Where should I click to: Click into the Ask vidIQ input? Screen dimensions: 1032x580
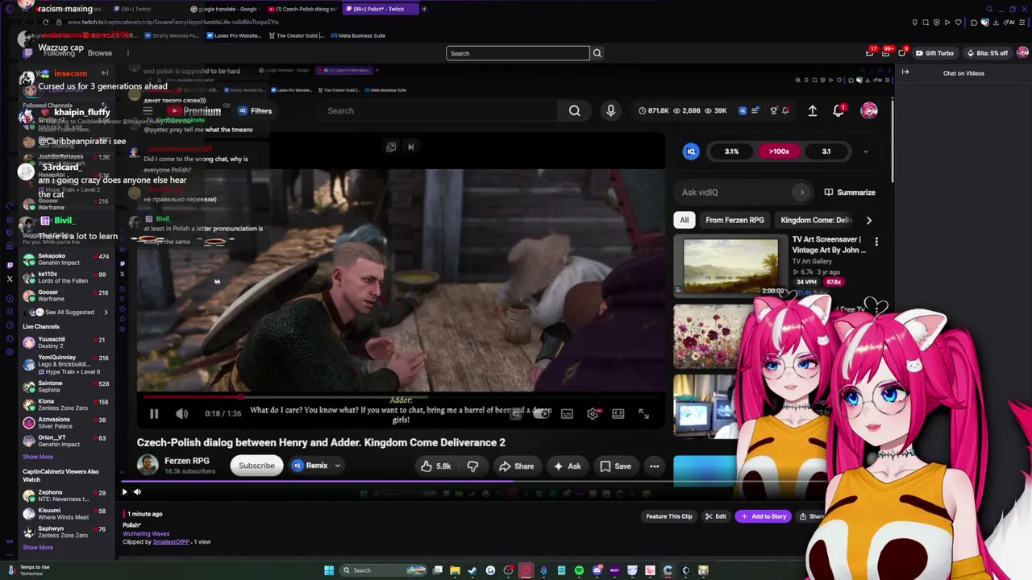click(743, 193)
